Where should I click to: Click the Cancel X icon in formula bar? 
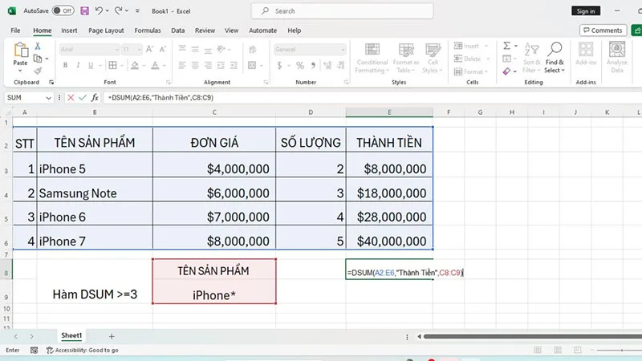71,97
